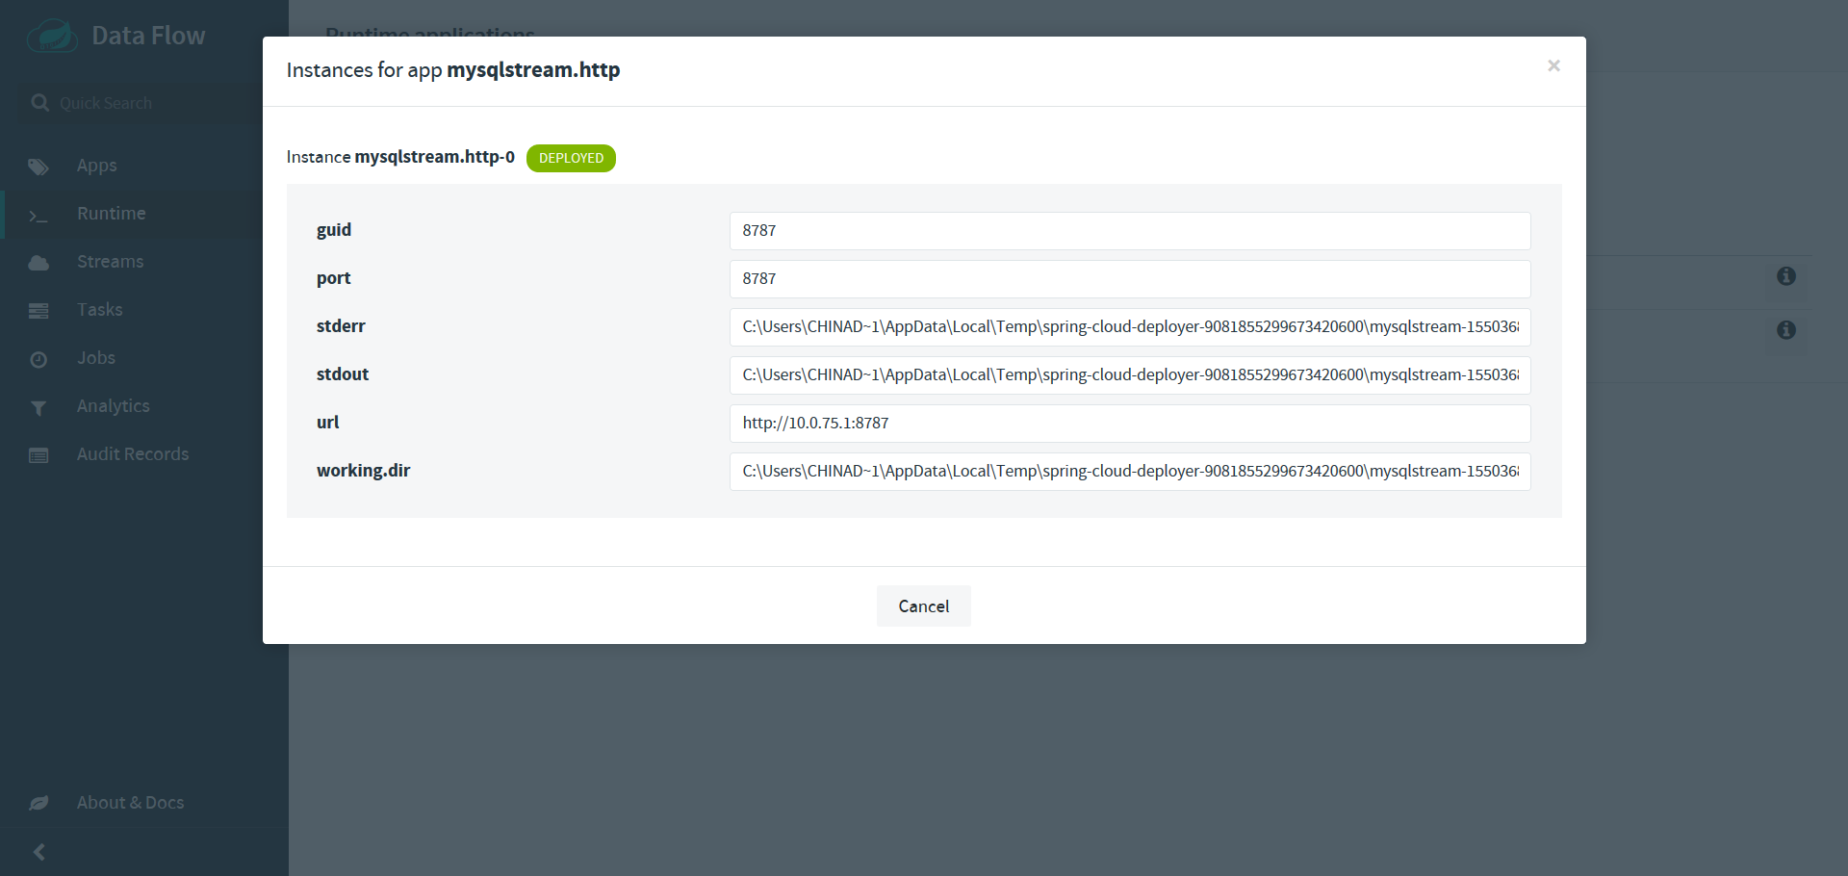Click the Streams cloud icon
Screen dimensions: 1848x876
(38, 263)
